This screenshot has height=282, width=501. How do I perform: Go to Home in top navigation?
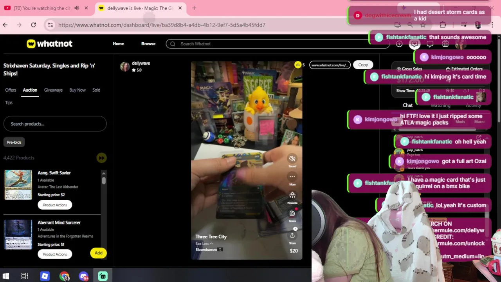click(x=118, y=44)
